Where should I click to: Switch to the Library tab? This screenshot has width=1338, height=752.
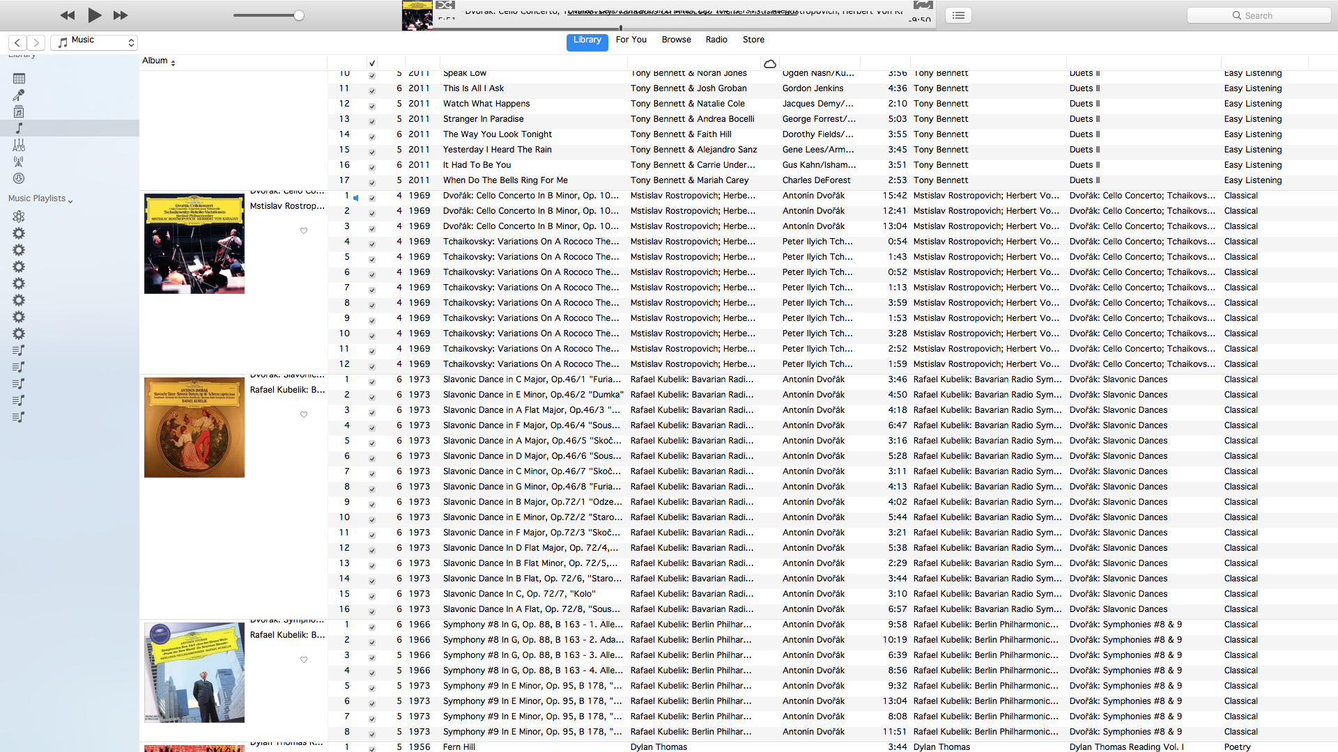point(587,41)
